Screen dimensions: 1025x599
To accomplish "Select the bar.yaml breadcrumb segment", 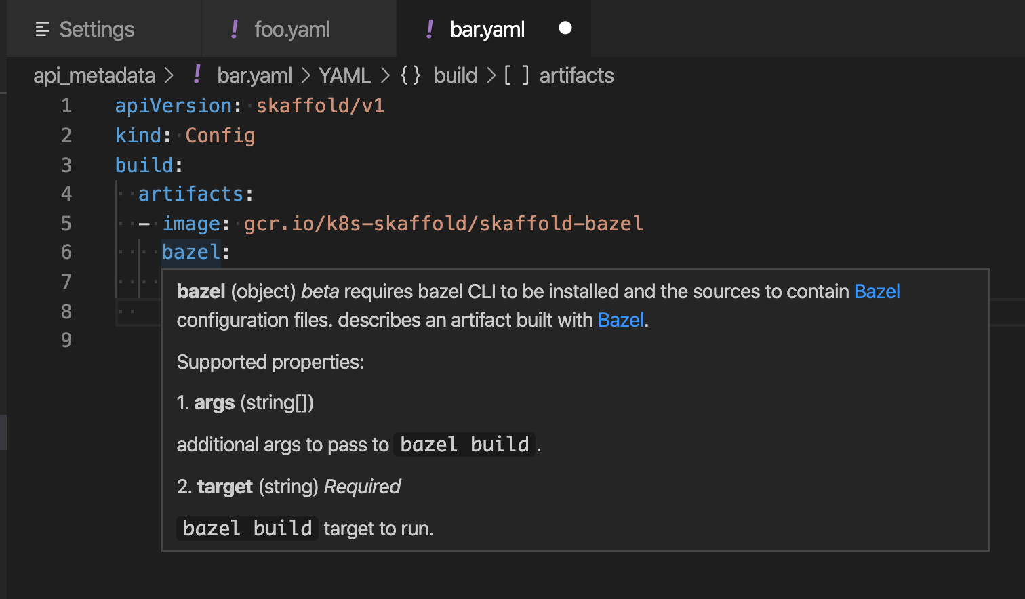I will point(254,75).
